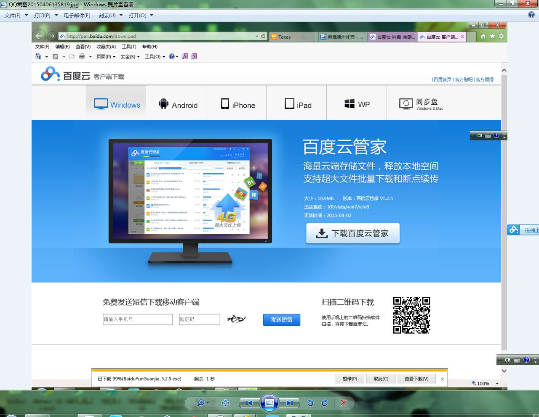Refresh the Baidu download page
The height and width of the screenshot is (417, 539).
263,36
